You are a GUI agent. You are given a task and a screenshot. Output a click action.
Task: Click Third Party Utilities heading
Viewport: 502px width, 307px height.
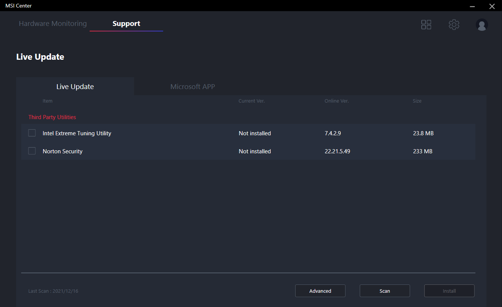coord(52,117)
